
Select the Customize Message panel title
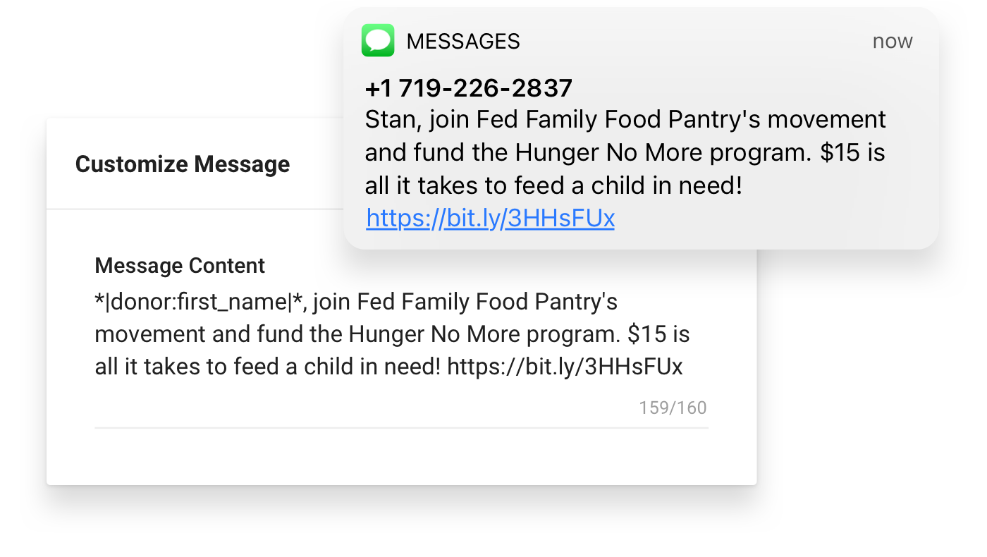[183, 164]
